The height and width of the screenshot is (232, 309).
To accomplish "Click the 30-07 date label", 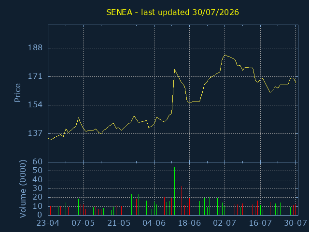I will click(295, 223).
